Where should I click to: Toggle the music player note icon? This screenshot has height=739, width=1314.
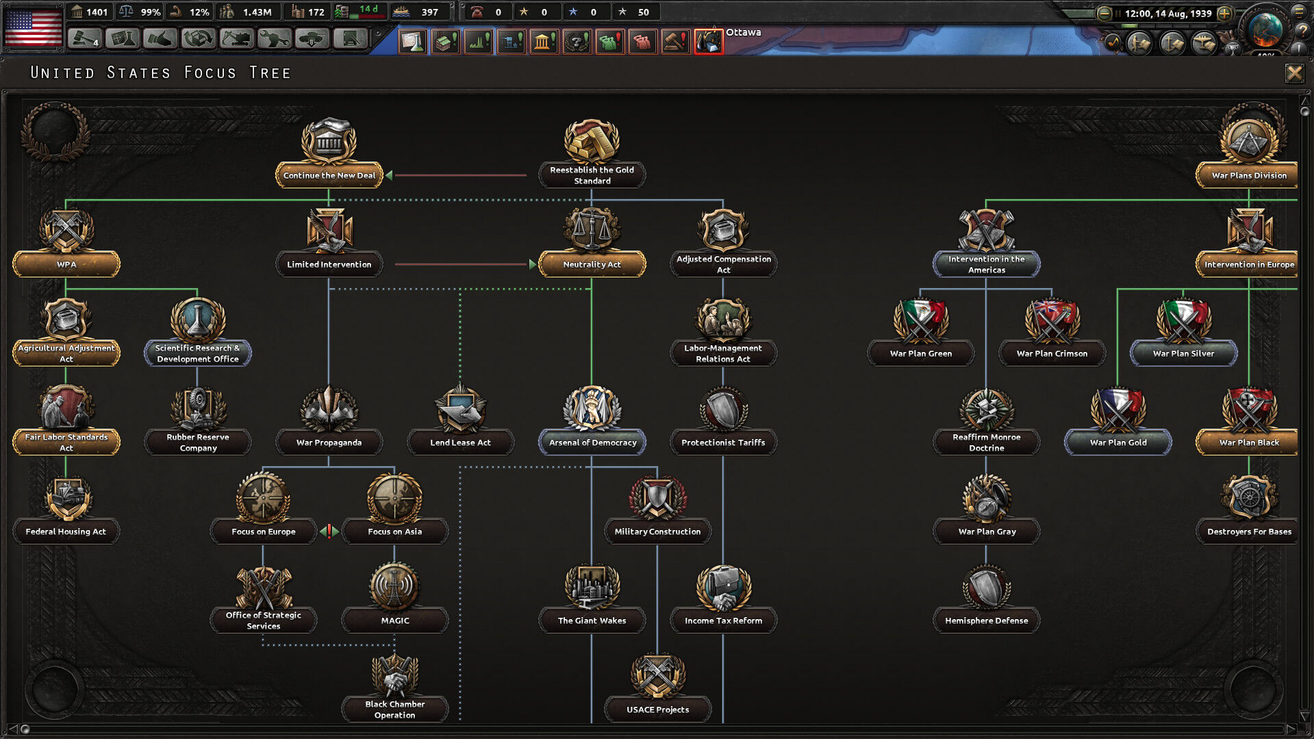tap(1112, 43)
